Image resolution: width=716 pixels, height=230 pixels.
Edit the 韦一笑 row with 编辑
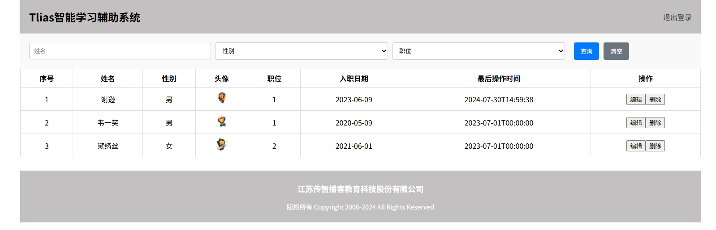[636, 122]
